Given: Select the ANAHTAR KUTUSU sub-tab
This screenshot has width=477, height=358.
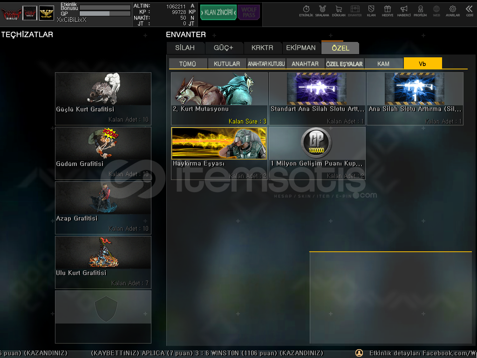Looking at the screenshot, I should coord(266,63).
